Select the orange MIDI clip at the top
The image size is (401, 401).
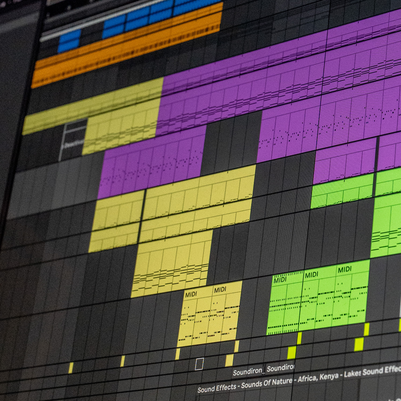(127, 46)
